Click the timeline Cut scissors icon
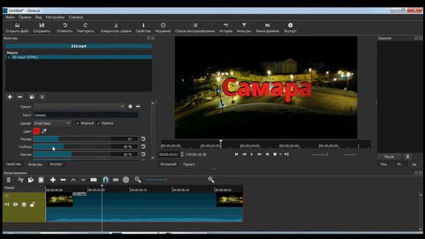Viewport: 425px width, 239px height. [x=21, y=180]
